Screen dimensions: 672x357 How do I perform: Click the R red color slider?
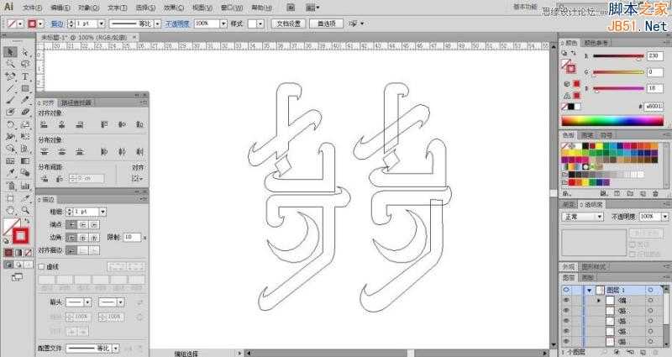[x=618, y=56]
